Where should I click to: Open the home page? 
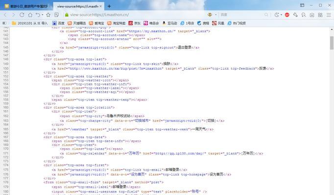[x=30, y=15]
